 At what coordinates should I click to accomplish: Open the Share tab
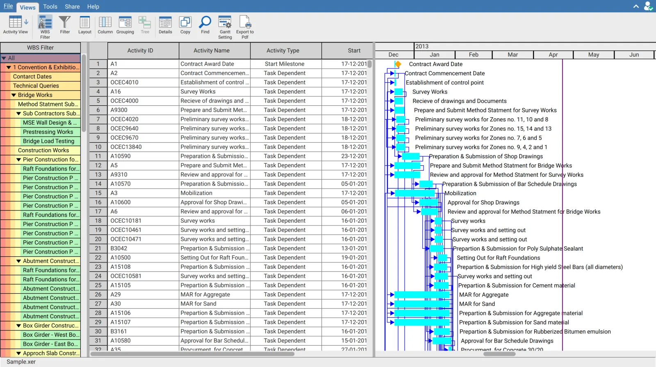point(72,7)
